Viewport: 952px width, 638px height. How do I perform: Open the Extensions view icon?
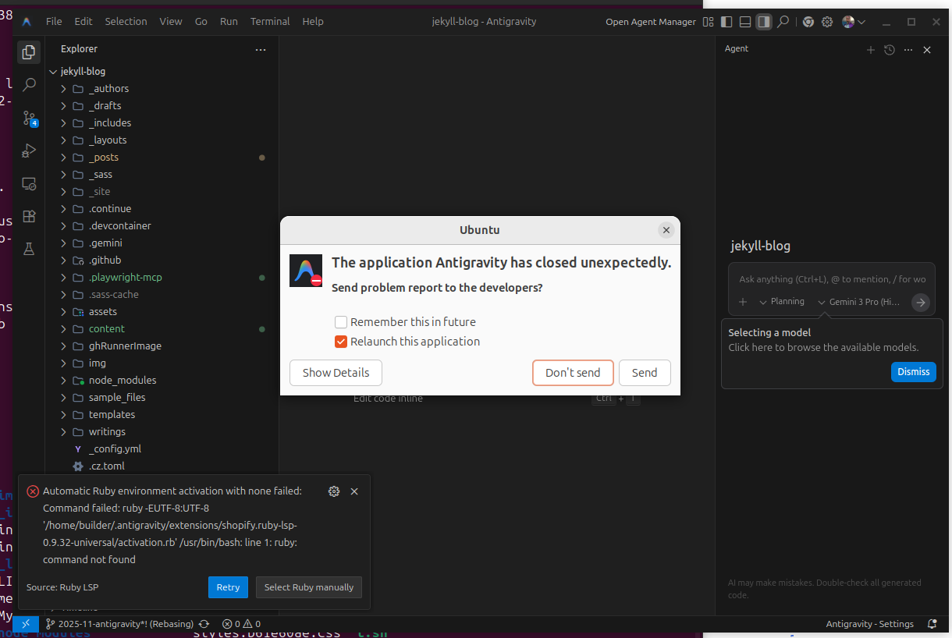[29, 216]
